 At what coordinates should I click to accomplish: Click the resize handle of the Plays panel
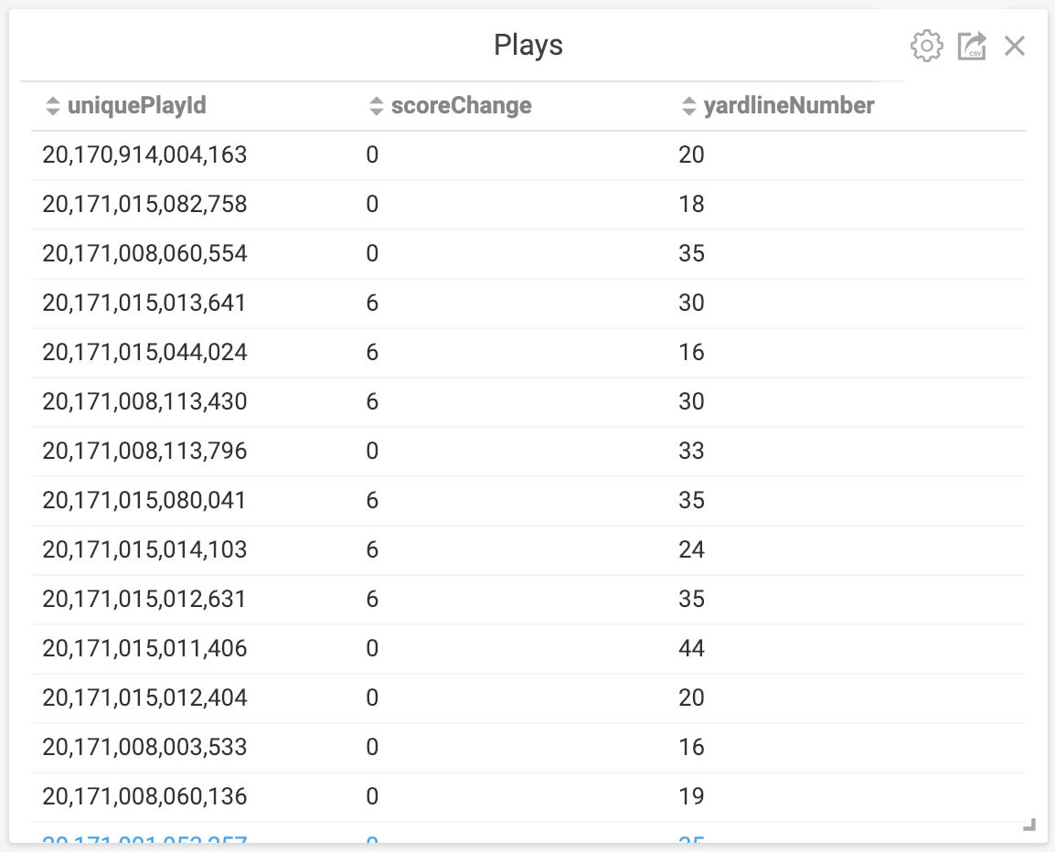tap(1028, 825)
